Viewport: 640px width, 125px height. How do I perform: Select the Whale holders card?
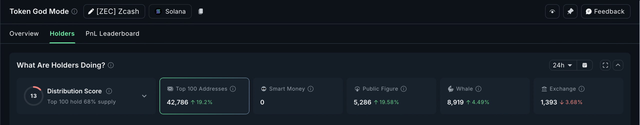(x=484, y=96)
